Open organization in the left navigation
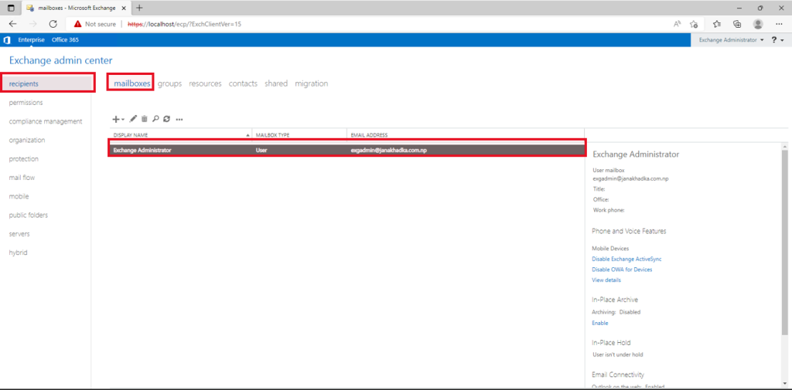Screen dimensions: 792x390 coord(27,140)
